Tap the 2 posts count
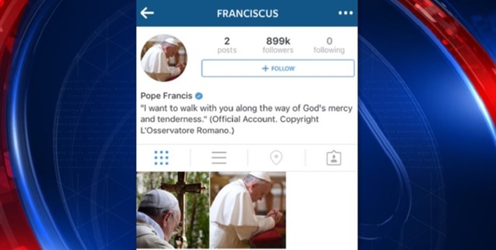496x250 pixels. [227, 45]
